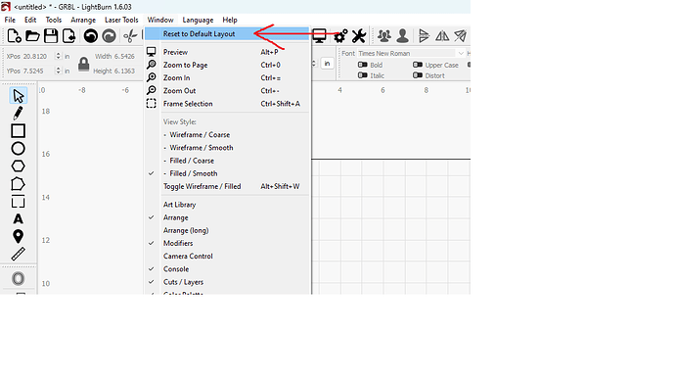Open the Arrange menu
Viewport: 675px width, 380px height.
(x=83, y=20)
